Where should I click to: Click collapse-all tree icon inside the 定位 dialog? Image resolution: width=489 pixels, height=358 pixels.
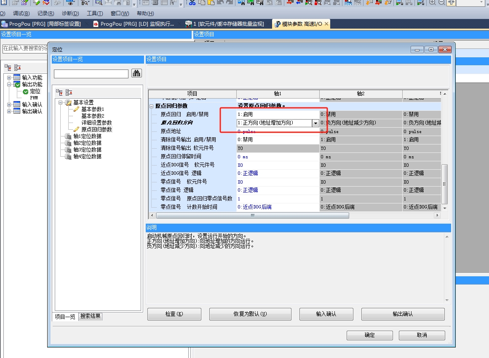(x=69, y=92)
